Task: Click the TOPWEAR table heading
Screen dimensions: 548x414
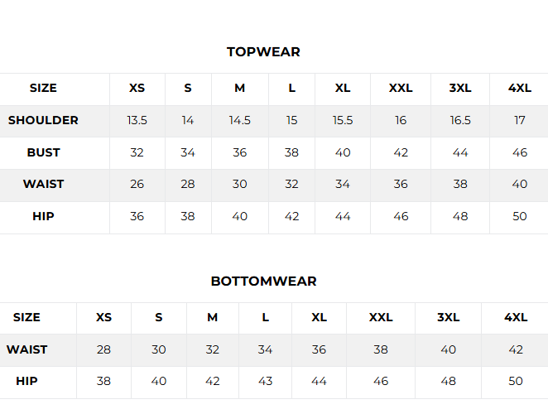Action: (263, 52)
